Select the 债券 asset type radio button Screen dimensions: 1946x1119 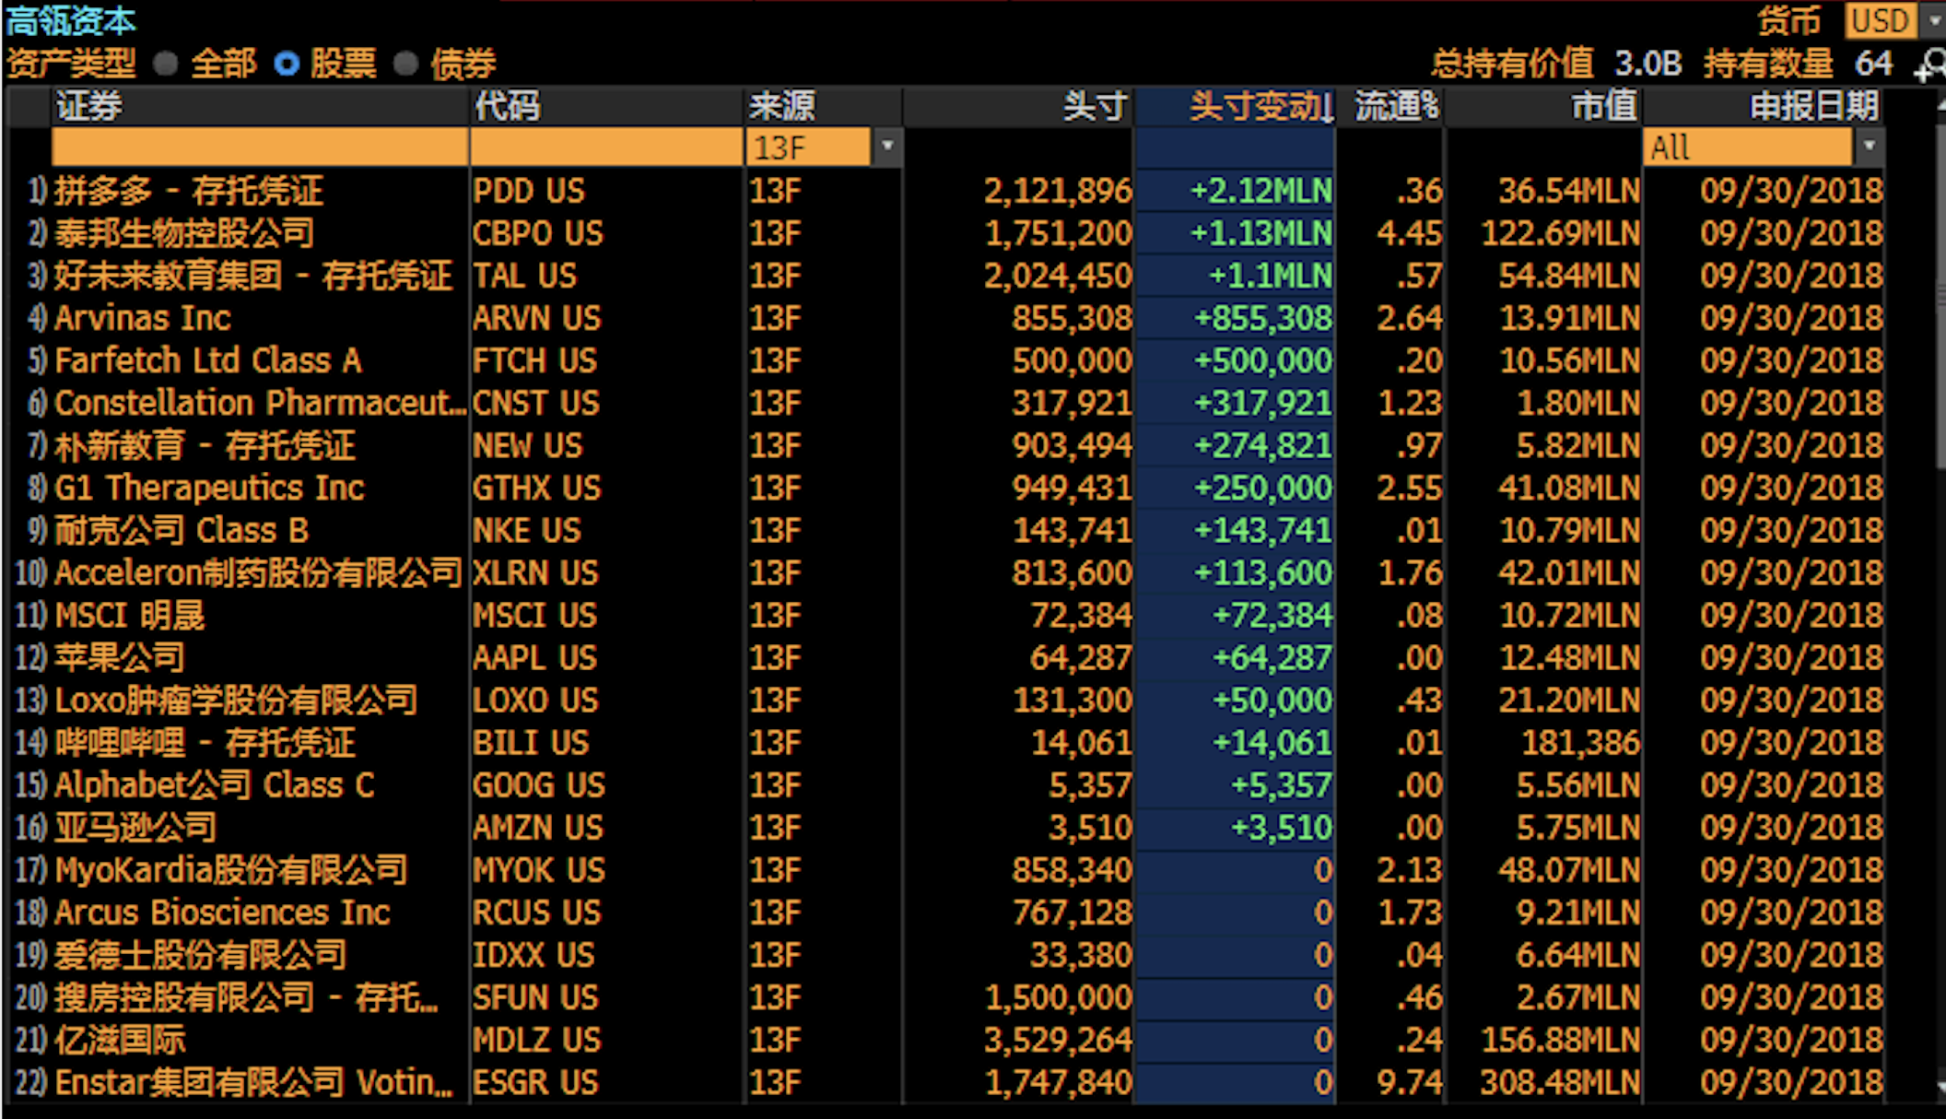406,64
